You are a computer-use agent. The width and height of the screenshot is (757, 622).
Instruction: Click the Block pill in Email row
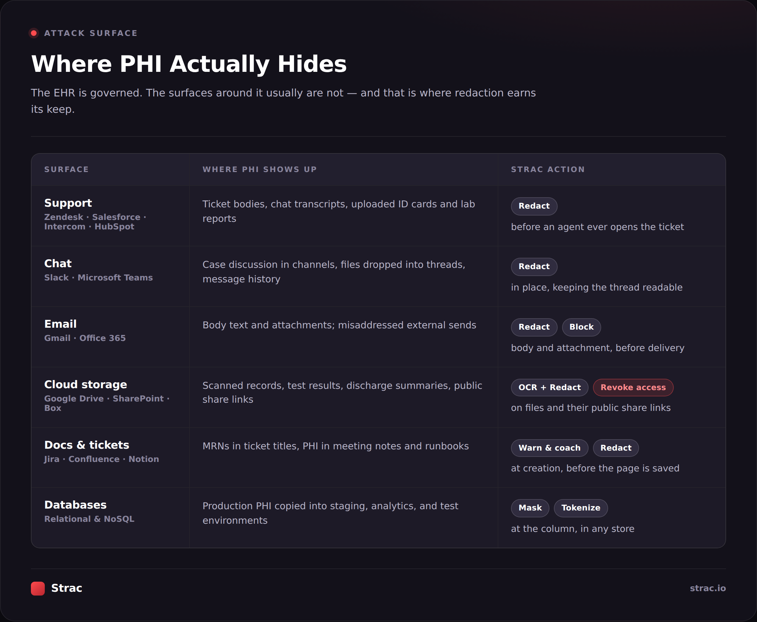(581, 327)
